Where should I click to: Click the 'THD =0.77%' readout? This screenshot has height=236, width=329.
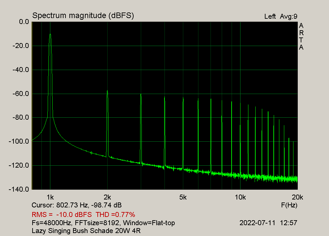point(115,215)
